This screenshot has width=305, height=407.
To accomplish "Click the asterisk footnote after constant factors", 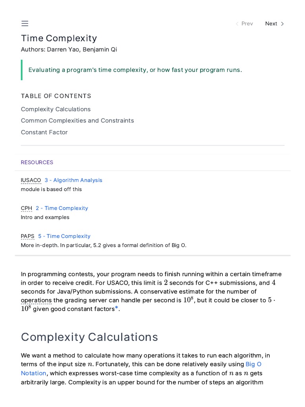I will pos(116,309).
